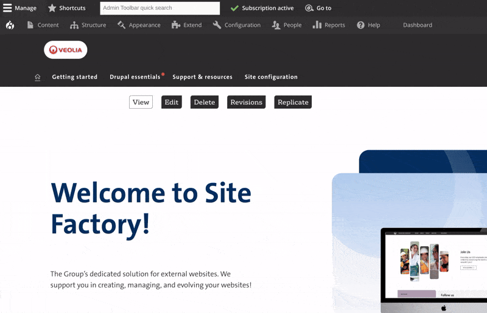Select the Revisions tab
The image size is (487, 313).
(247, 102)
